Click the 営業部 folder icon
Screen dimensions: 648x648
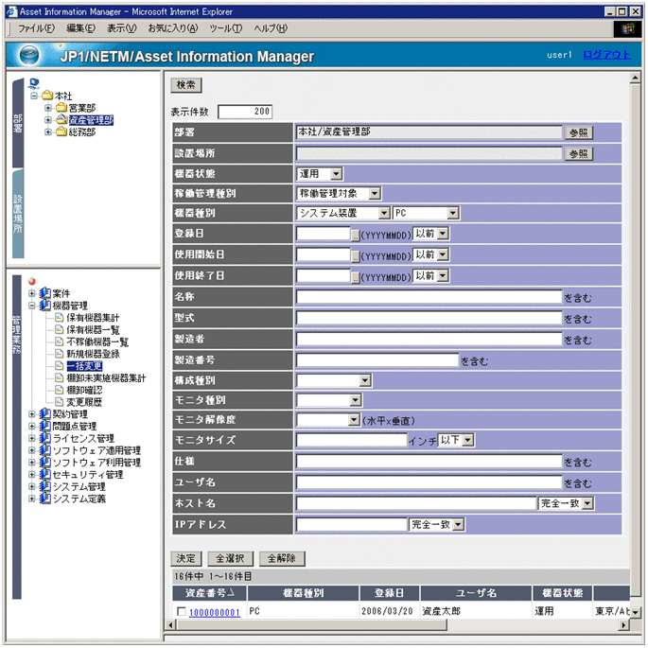click(61, 108)
